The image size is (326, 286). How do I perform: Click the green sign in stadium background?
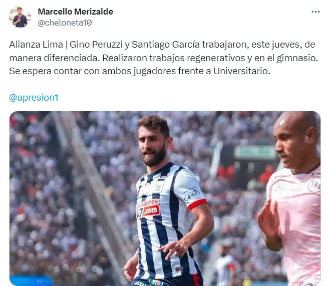coord(255,152)
